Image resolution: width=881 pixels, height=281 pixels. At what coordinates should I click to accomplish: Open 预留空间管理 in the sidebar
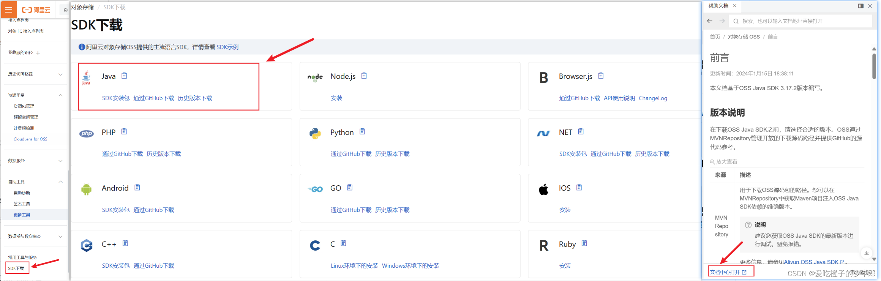[x=26, y=117]
